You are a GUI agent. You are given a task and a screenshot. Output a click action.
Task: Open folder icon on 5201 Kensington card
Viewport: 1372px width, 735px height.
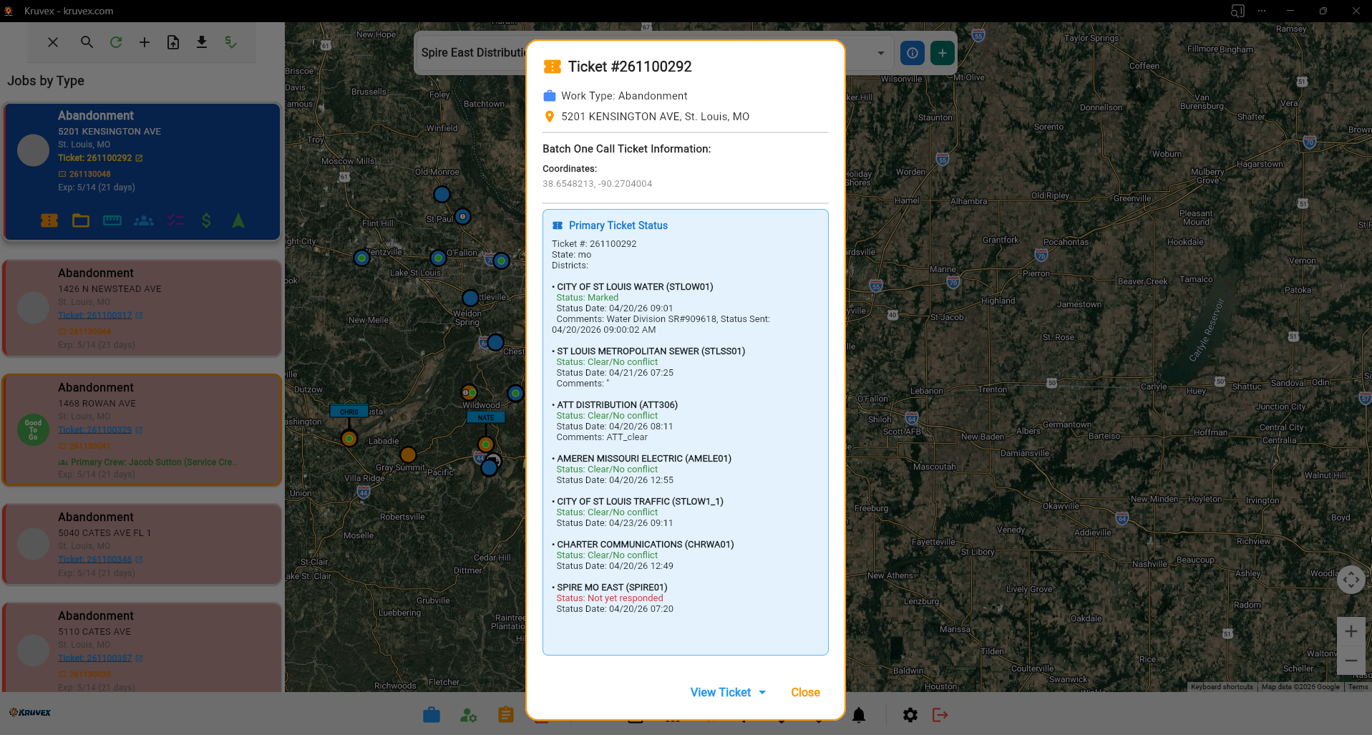click(81, 220)
